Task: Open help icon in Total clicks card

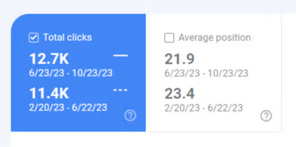Action: coord(130,116)
